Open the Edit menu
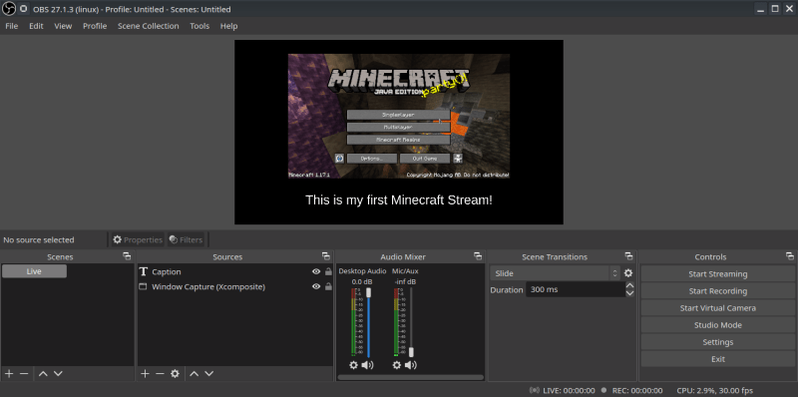 tap(36, 26)
